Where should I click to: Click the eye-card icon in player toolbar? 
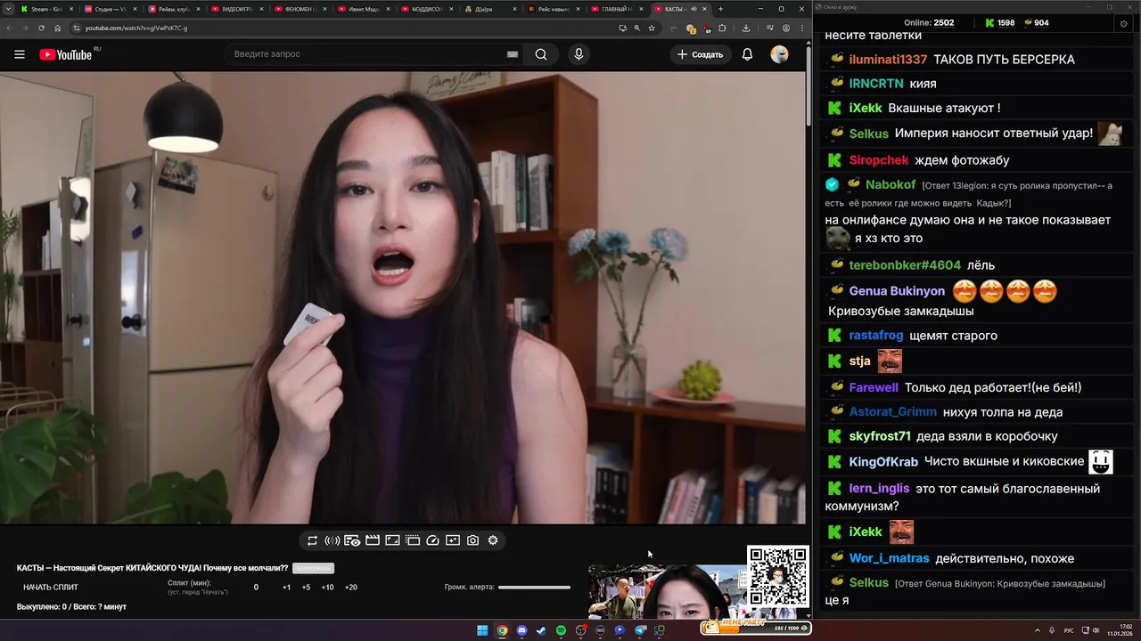click(x=352, y=540)
